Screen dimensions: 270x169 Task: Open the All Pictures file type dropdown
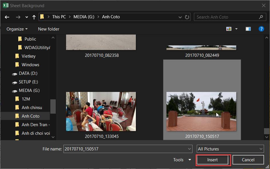[230, 149]
